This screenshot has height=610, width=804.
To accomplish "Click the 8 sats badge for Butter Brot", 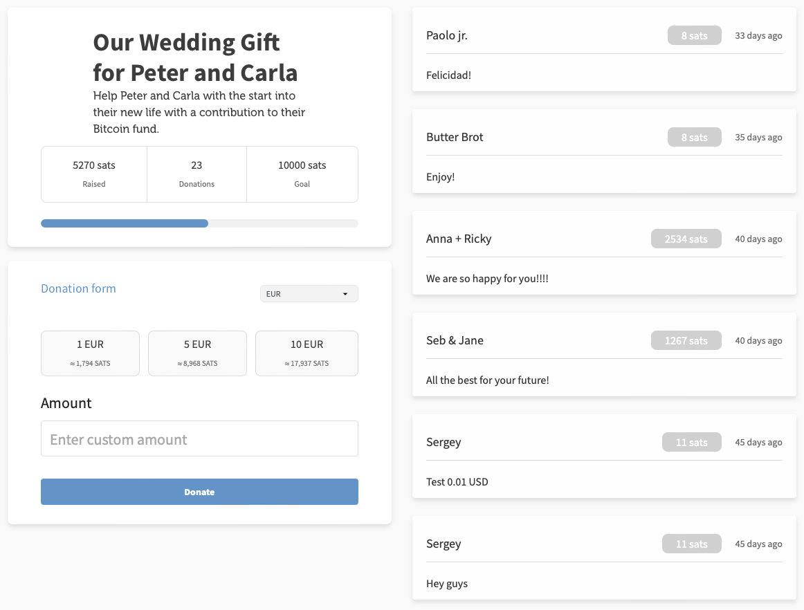I will point(694,136).
